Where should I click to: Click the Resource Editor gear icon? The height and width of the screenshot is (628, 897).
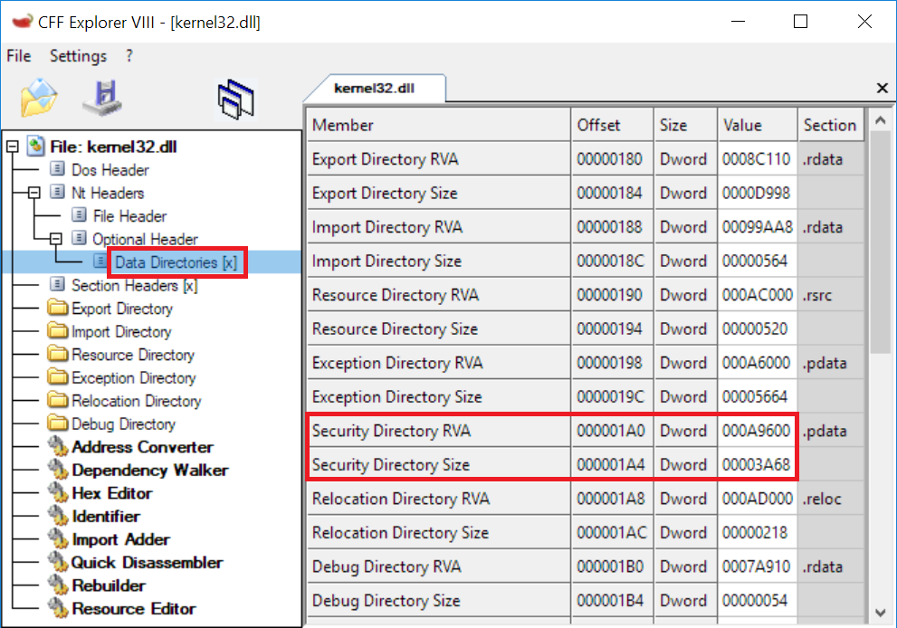pyautogui.click(x=58, y=608)
